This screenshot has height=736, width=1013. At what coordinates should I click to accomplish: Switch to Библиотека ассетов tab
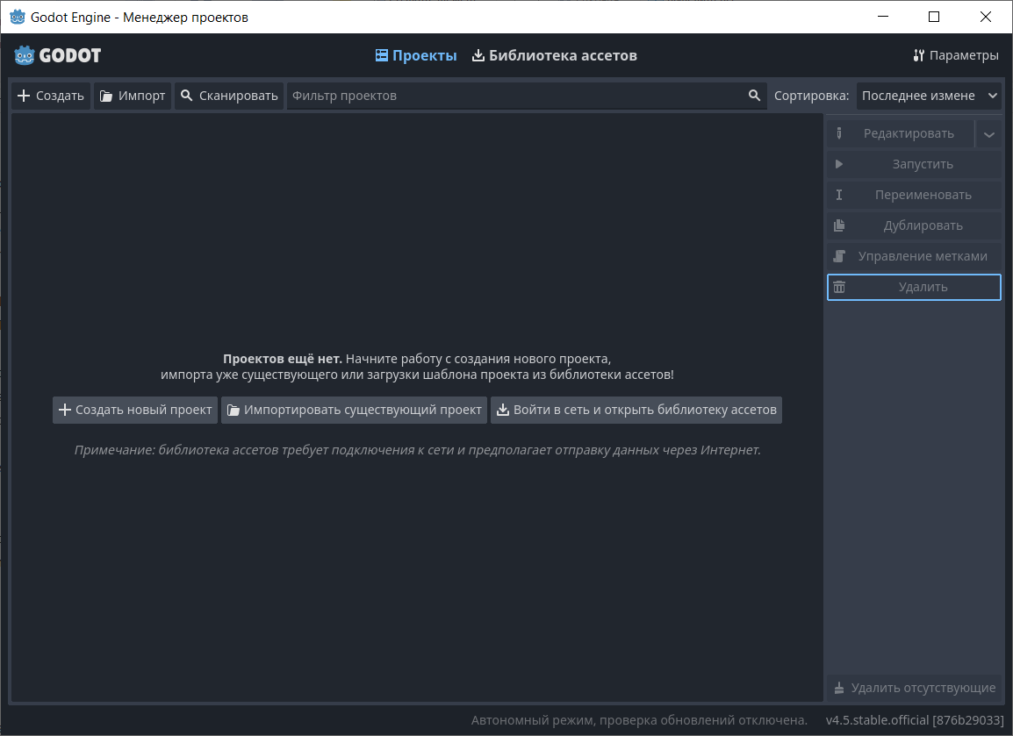pyautogui.click(x=554, y=55)
